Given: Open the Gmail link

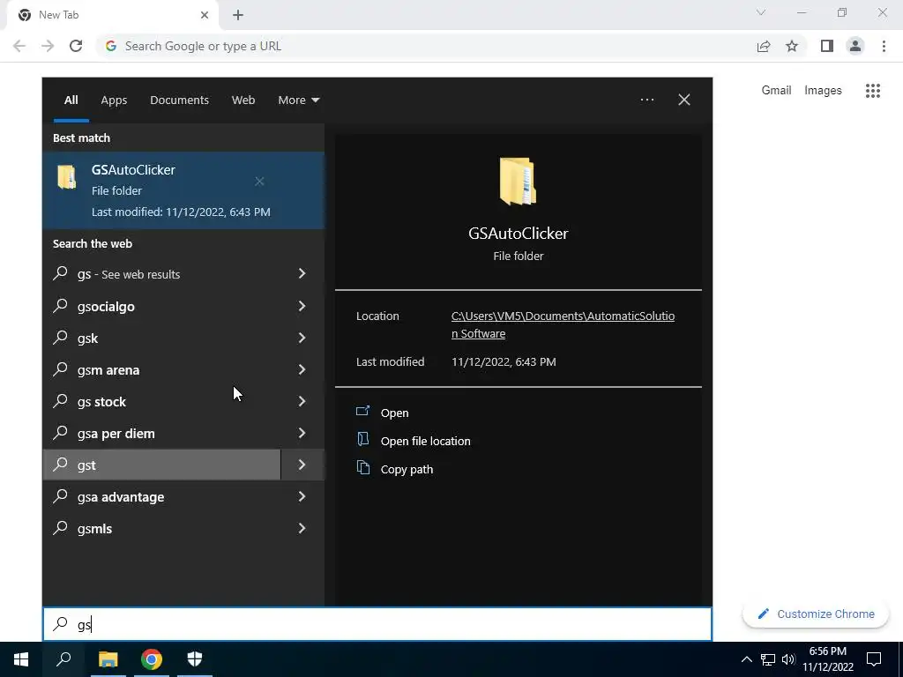Looking at the screenshot, I should [x=776, y=91].
